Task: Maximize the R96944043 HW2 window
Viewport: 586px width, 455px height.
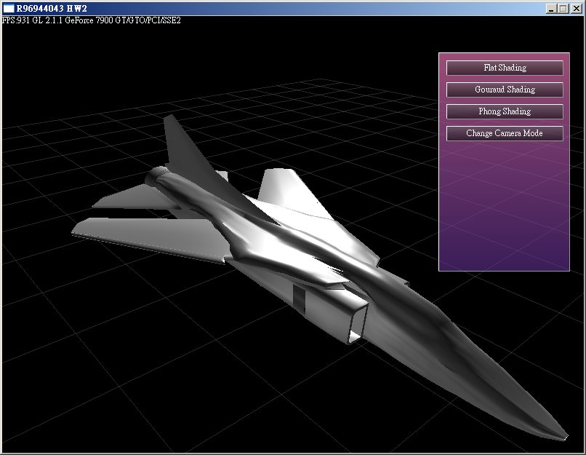Action: (x=563, y=9)
